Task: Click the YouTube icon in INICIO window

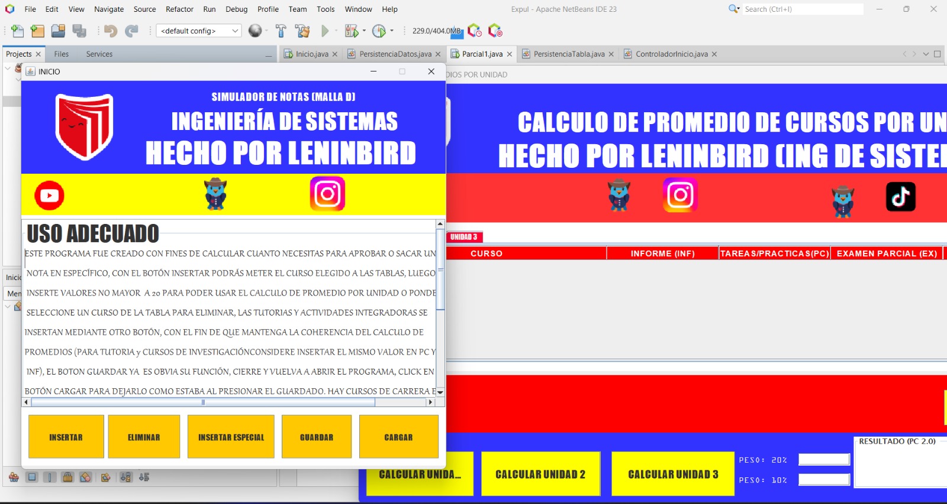Action: (49, 196)
